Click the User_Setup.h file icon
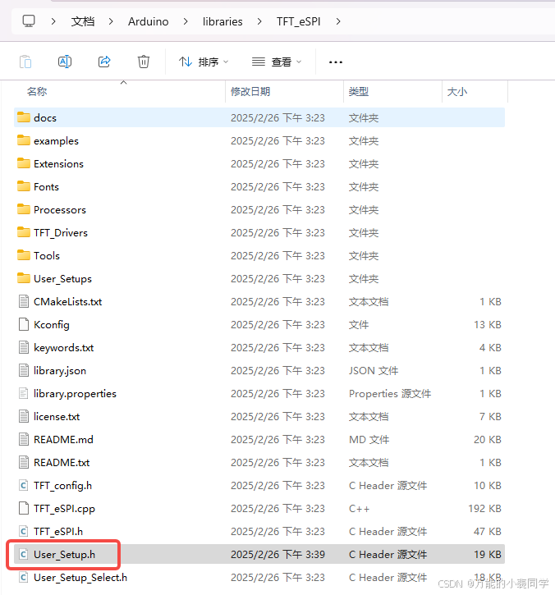 pyautogui.click(x=24, y=554)
